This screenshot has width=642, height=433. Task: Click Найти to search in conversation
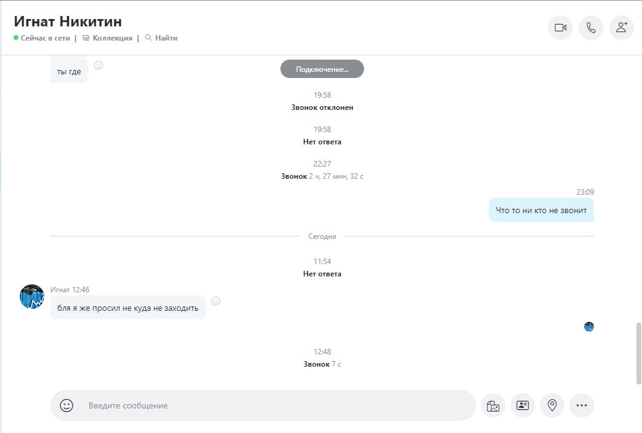point(161,38)
